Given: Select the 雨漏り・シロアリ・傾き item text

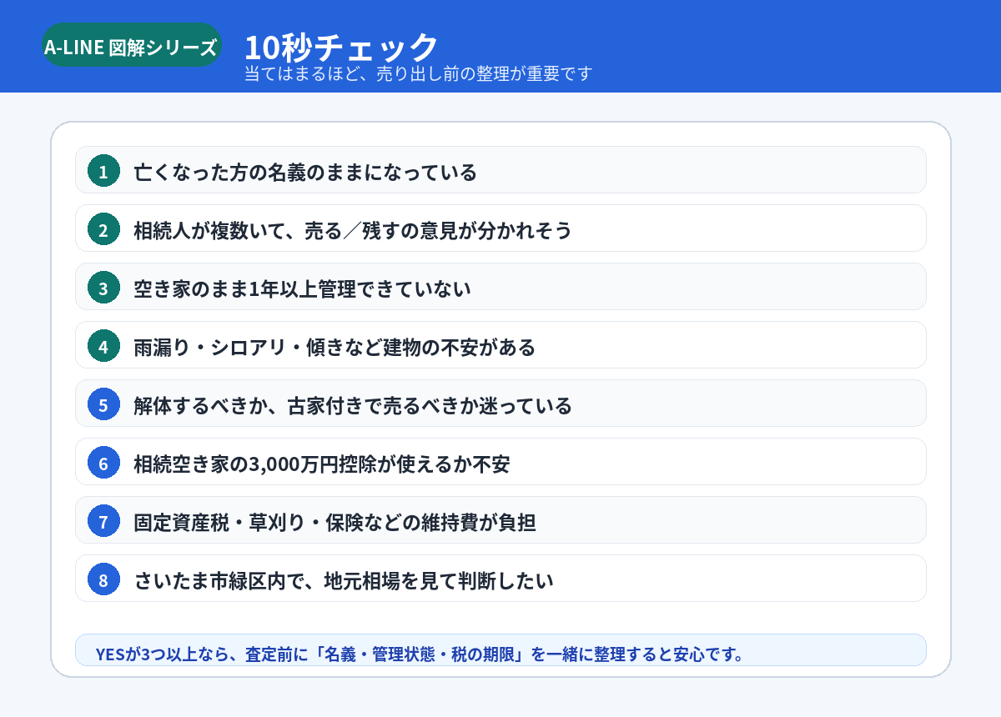Looking at the screenshot, I should coord(335,348).
